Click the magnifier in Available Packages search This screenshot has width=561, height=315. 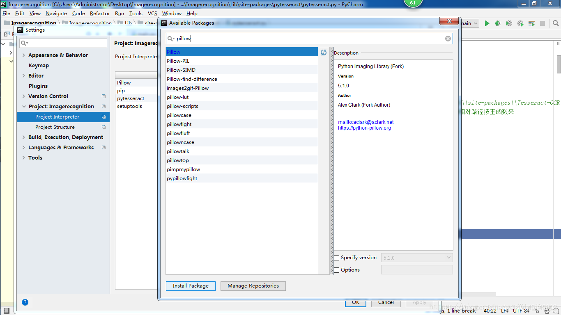click(x=171, y=39)
